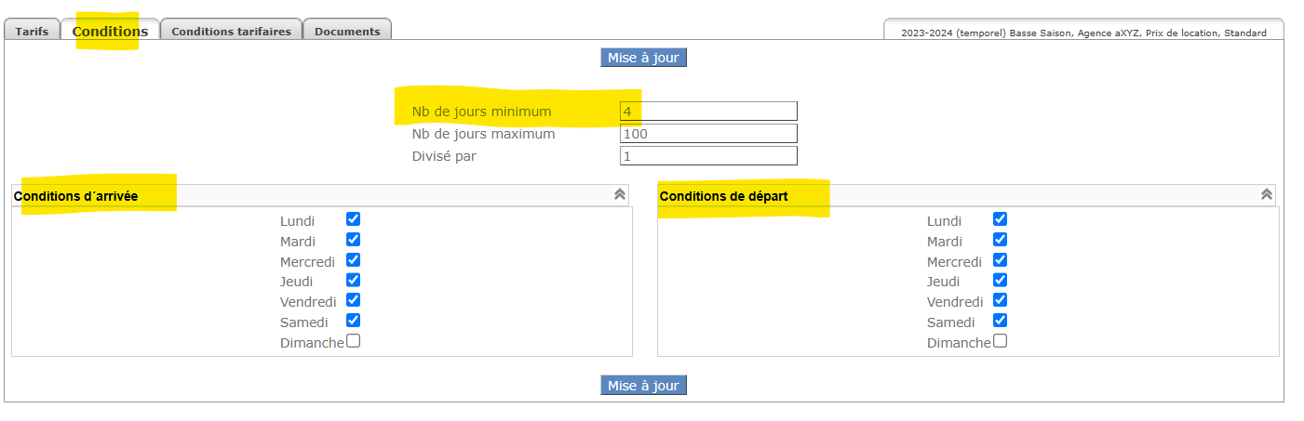Uncheck Jeudi in departure conditions
This screenshot has height=421, width=1304.
click(1000, 280)
